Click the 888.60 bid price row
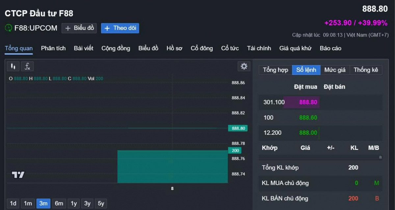The width and height of the screenshot is (395, 210). 308,118
